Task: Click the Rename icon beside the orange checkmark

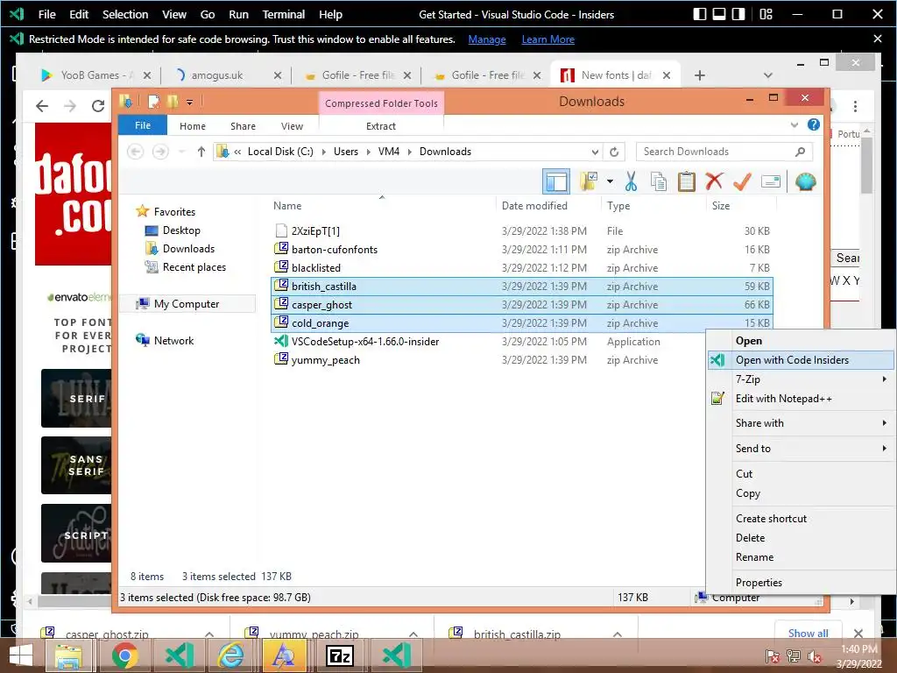Action: click(771, 182)
